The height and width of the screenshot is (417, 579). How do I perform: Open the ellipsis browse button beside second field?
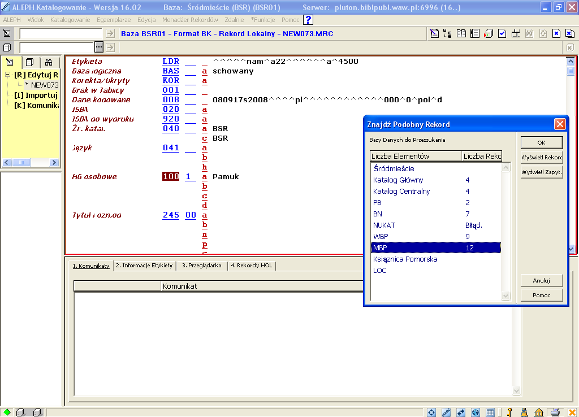click(x=98, y=47)
